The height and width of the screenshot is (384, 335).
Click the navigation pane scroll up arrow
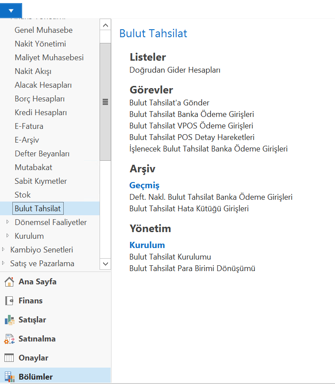point(105,25)
